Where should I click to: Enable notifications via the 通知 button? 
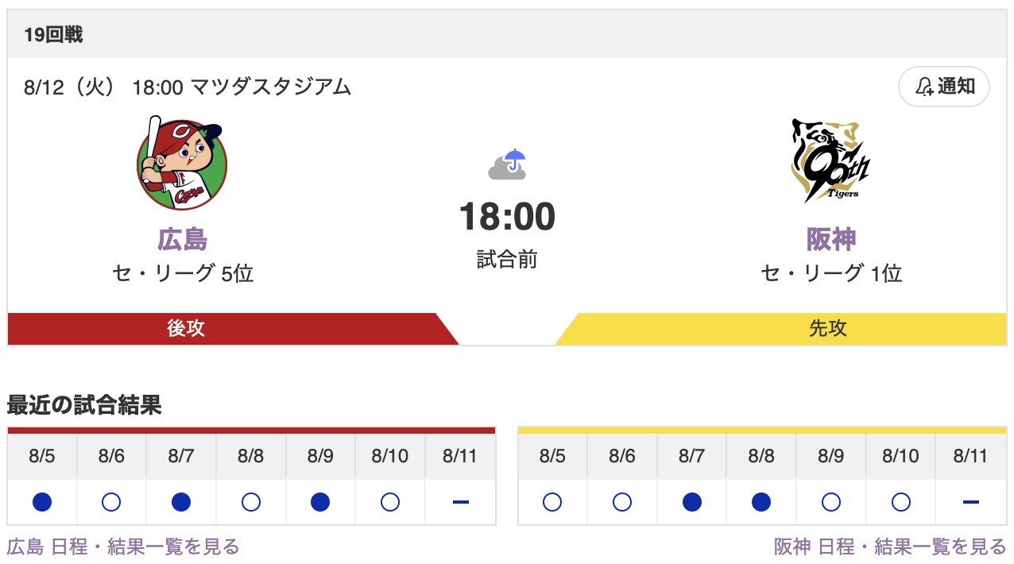943,87
